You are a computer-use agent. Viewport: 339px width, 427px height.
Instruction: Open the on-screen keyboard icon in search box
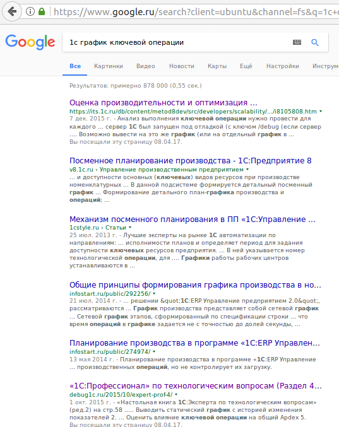[x=297, y=42]
